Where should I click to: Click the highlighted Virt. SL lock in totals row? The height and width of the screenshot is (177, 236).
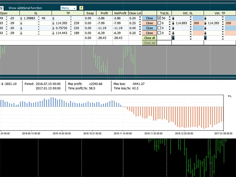click(174, 38)
